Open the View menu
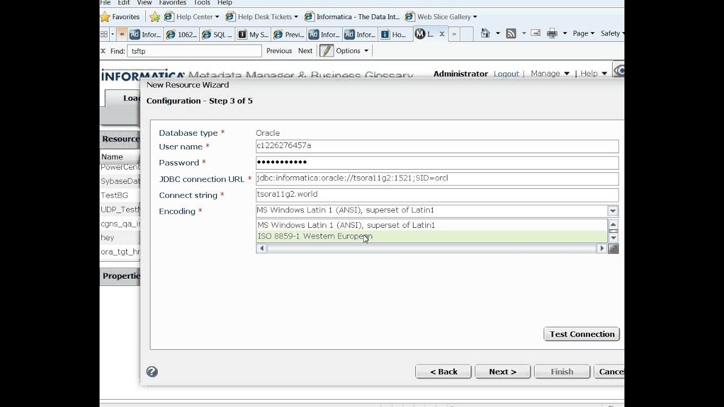 144,3
